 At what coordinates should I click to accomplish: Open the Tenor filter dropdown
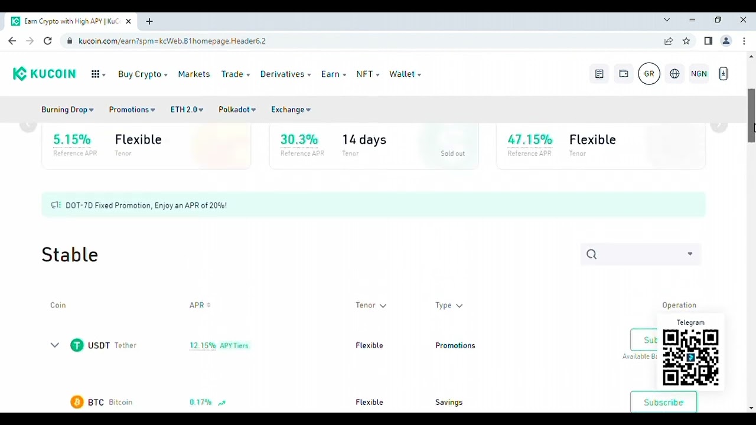(x=371, y=305)
